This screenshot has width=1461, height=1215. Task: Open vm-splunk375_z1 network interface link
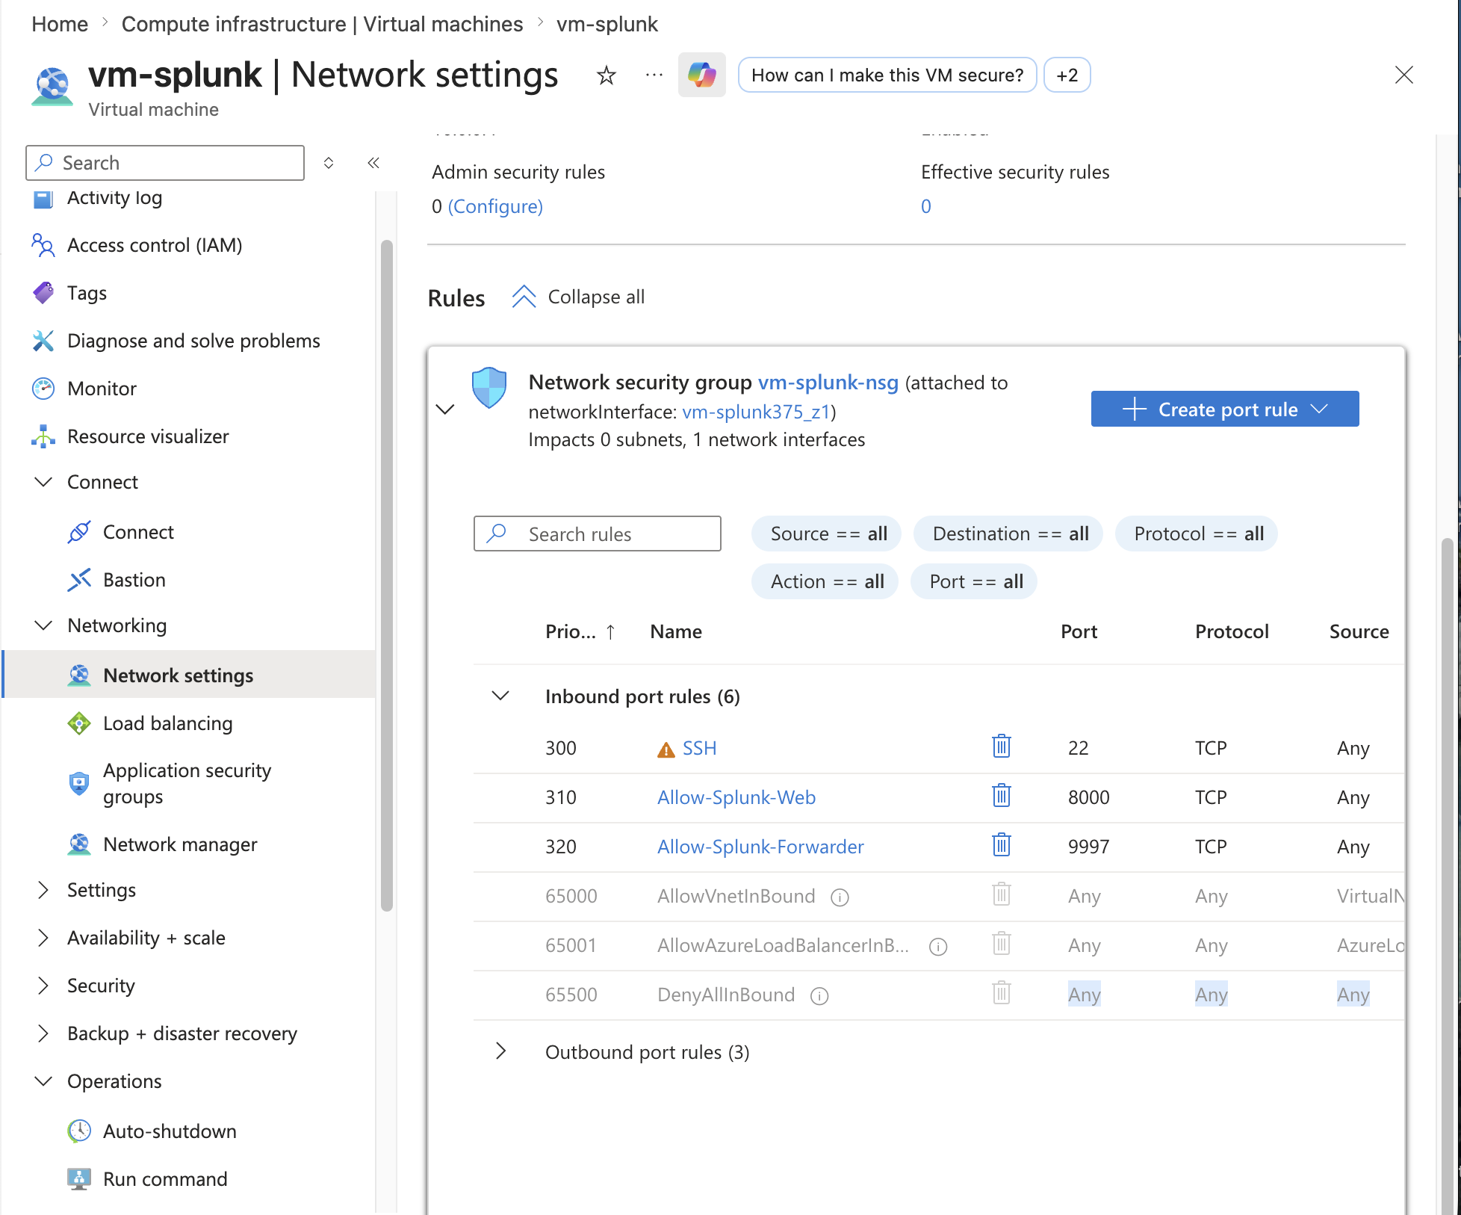[757, 412]
